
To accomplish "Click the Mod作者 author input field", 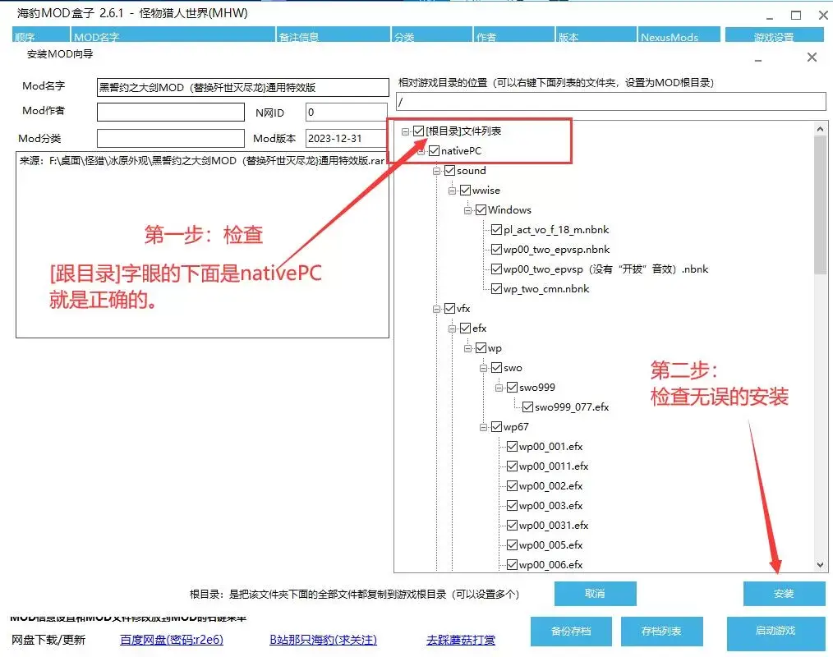I will [171, 112].
